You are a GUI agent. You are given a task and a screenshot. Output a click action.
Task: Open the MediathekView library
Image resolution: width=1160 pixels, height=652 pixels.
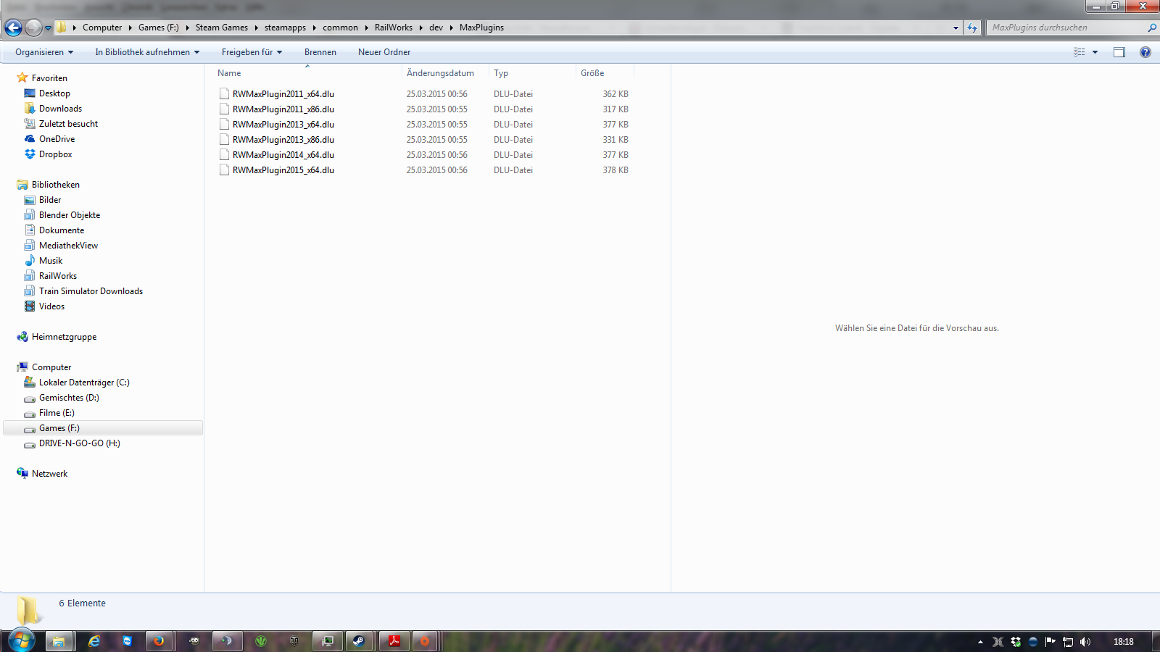pos(68,246)
